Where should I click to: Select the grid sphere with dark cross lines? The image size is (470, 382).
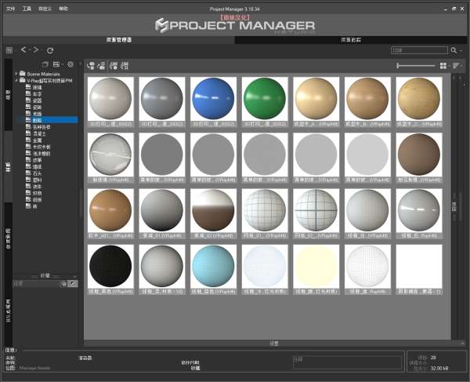click(316, 210)
